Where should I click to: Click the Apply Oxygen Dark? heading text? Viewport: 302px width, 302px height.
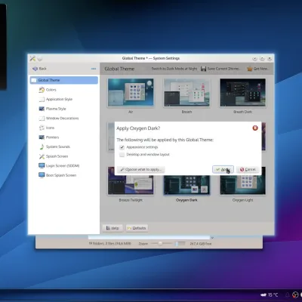click(x=138, y=128)
